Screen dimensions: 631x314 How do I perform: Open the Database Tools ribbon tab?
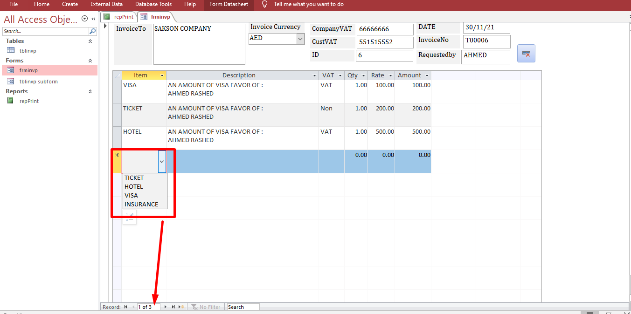[x=153, y=4]
